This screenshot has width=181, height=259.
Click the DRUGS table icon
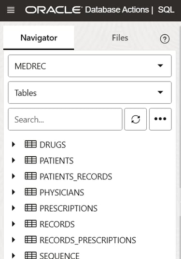click(x=30, y=144)
